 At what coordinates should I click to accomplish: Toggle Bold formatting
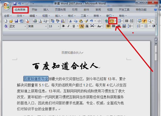point(63,26)
